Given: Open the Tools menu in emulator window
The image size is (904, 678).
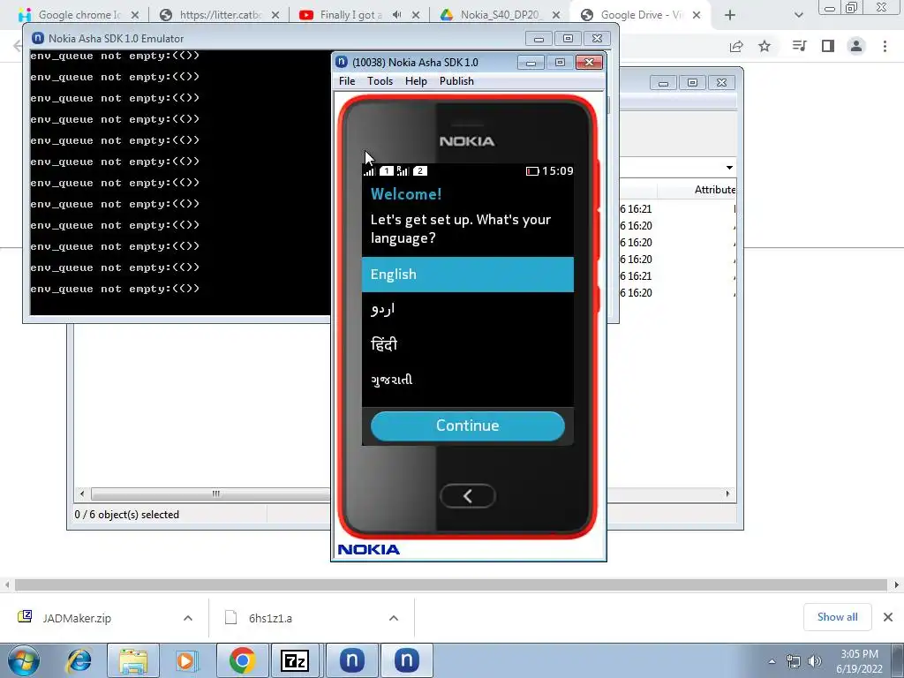Looking at the screenshot, I should (x=380, y=81).
